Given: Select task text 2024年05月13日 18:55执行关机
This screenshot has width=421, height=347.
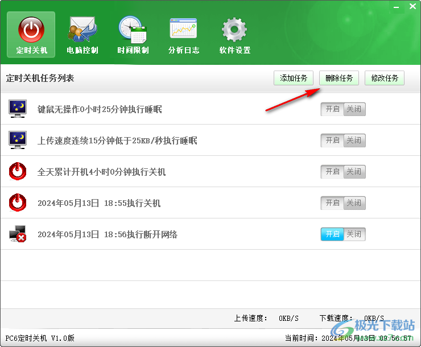Looking at the screenshot, I should (x=99, y=203).
